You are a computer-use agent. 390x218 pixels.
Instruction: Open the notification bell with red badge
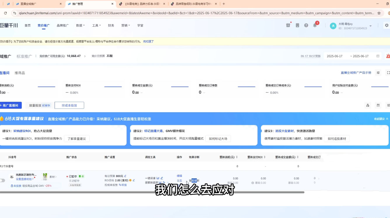(x=315, y=25)
